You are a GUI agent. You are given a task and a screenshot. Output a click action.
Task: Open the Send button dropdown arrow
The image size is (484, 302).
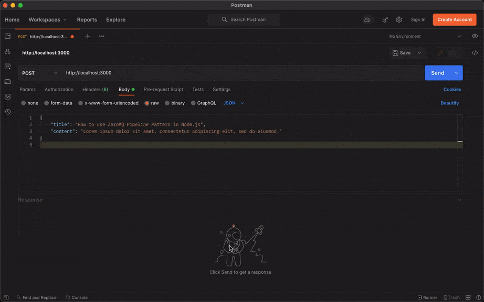coord(457,73)
